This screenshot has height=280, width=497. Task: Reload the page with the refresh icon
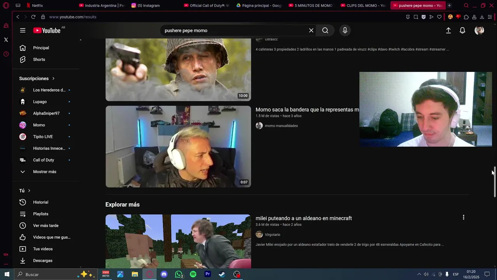pyautogui.click(x=33, y=17)
